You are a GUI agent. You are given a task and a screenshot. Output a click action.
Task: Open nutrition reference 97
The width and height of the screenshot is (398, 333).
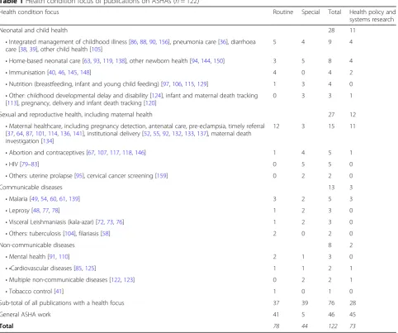pos(166,84)
